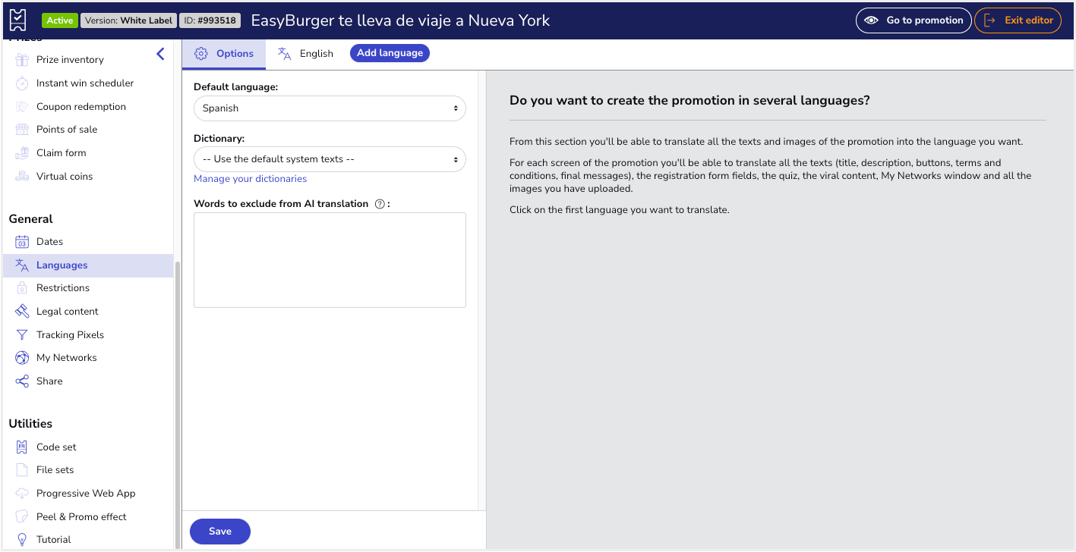Click the eye icon in Go to promotion
1076x552 pixels.
(872, 20)
